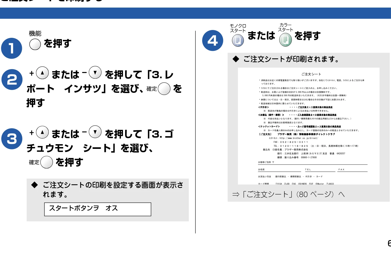Image resolution: width=391 pixels, height=268 pixels.
Task: Click the minus down-arrow button in step 3
Action: pos(95,132)
